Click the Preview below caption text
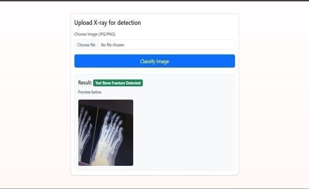Image resolution: width=309 pixels, height=189 pixels. [x=90, y=92]
